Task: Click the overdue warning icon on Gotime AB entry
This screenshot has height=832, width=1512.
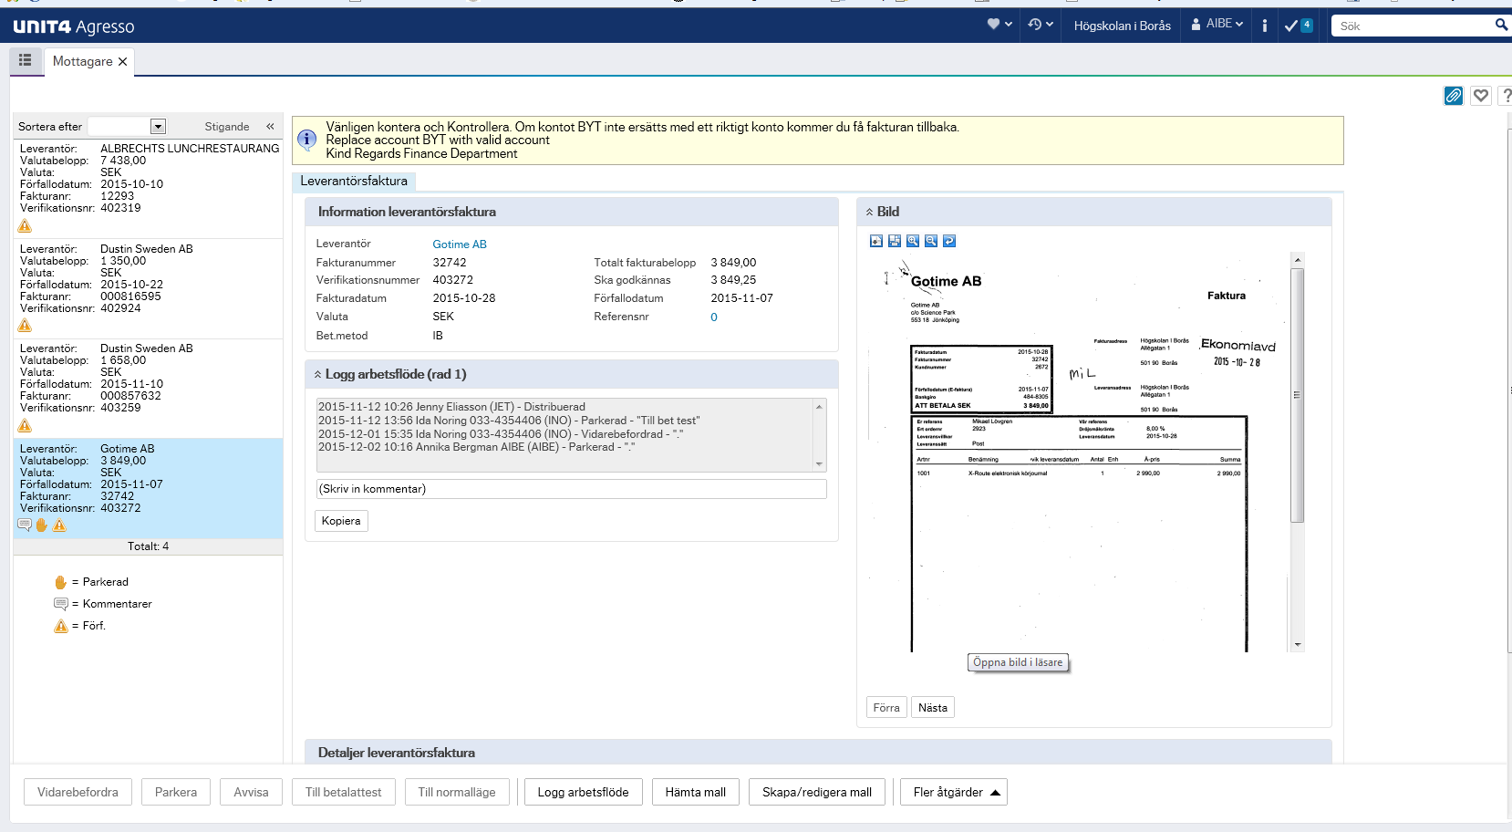Action: (59, 525)
